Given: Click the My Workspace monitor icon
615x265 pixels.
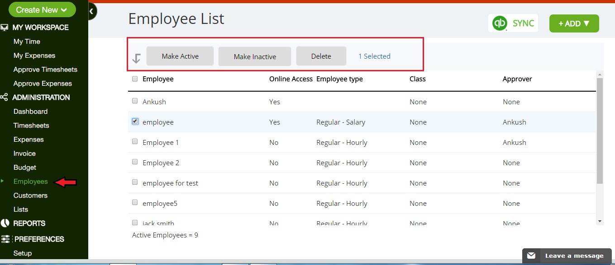Looking at the screenshot, I should click(x=5, y=28).
